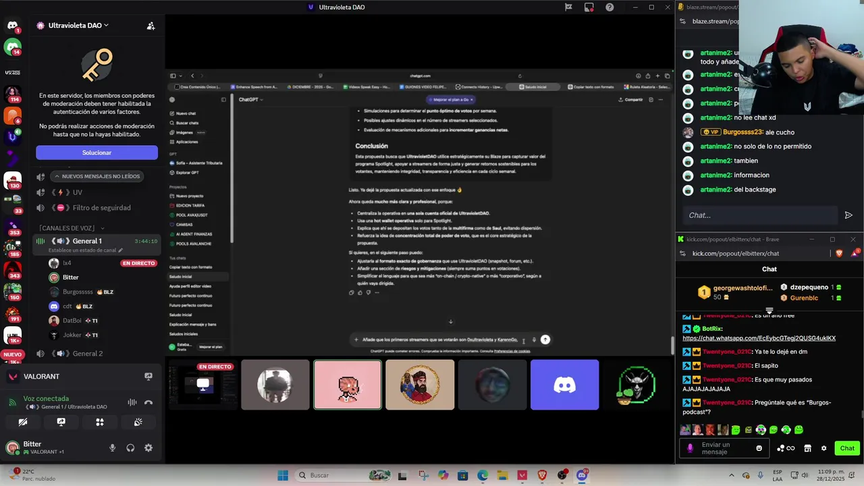
Task: Open Discord from Windows taskbar
Action: point(582,475)
